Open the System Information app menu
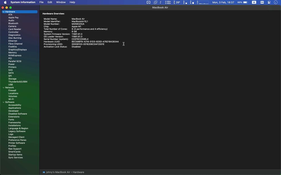Viewport: 281px width, 175px height. 23,2
